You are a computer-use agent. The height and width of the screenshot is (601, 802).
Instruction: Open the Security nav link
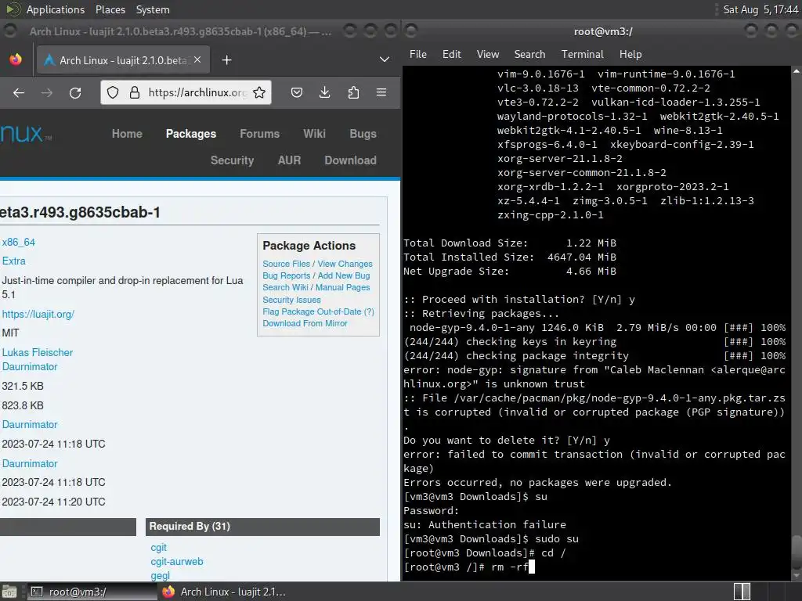[232, 160]
